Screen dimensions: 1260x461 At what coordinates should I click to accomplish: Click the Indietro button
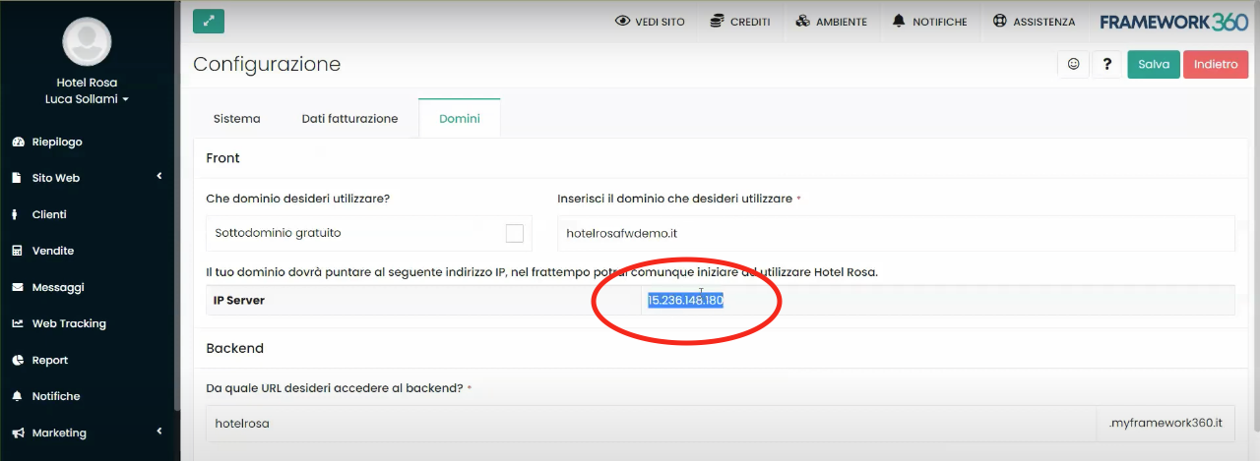click(x=1216, y=64)
